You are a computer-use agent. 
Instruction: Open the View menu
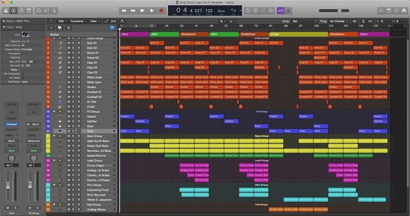coord(94,21)
